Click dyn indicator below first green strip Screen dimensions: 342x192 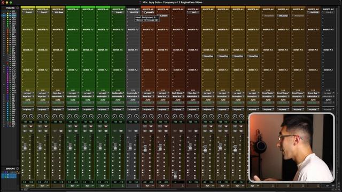click(72, 186)
